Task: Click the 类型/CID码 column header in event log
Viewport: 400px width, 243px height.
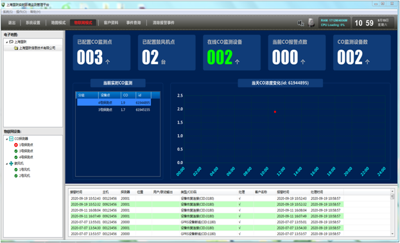Action: click(189, 192)
